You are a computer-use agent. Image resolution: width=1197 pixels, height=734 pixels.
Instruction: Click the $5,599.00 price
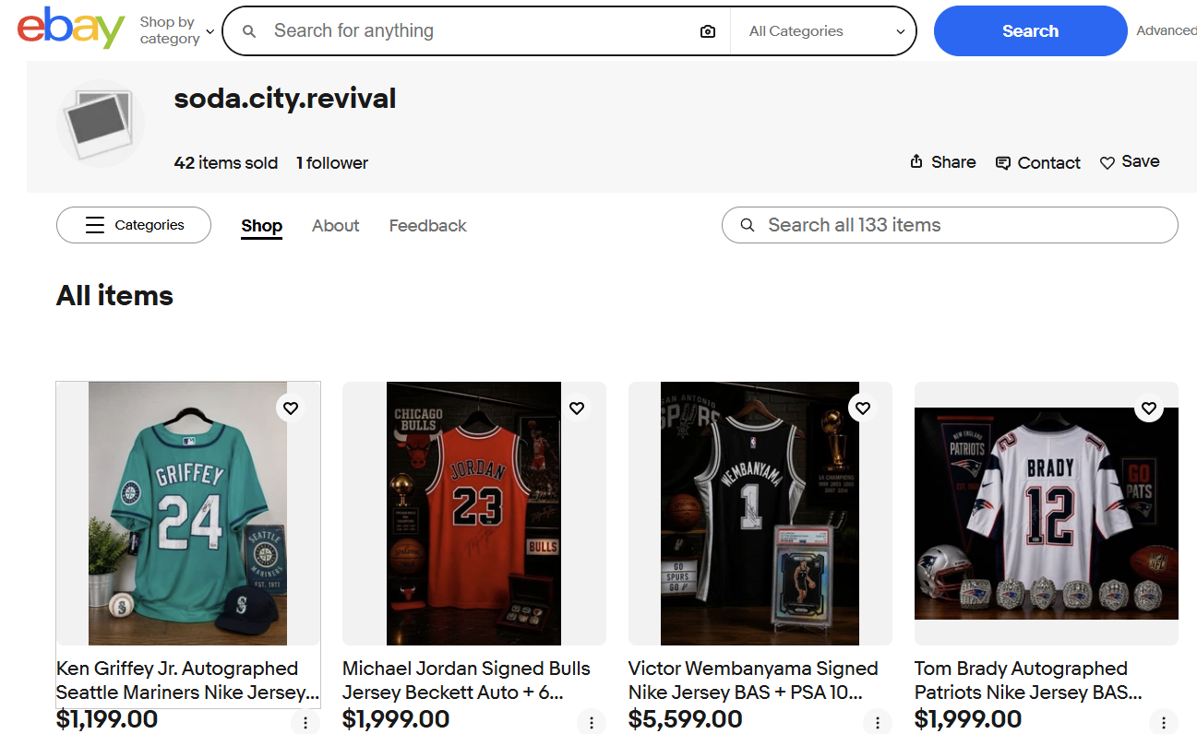[686, 720]
